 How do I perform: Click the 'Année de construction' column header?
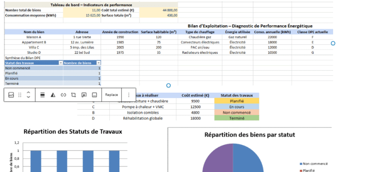(120, 32)
